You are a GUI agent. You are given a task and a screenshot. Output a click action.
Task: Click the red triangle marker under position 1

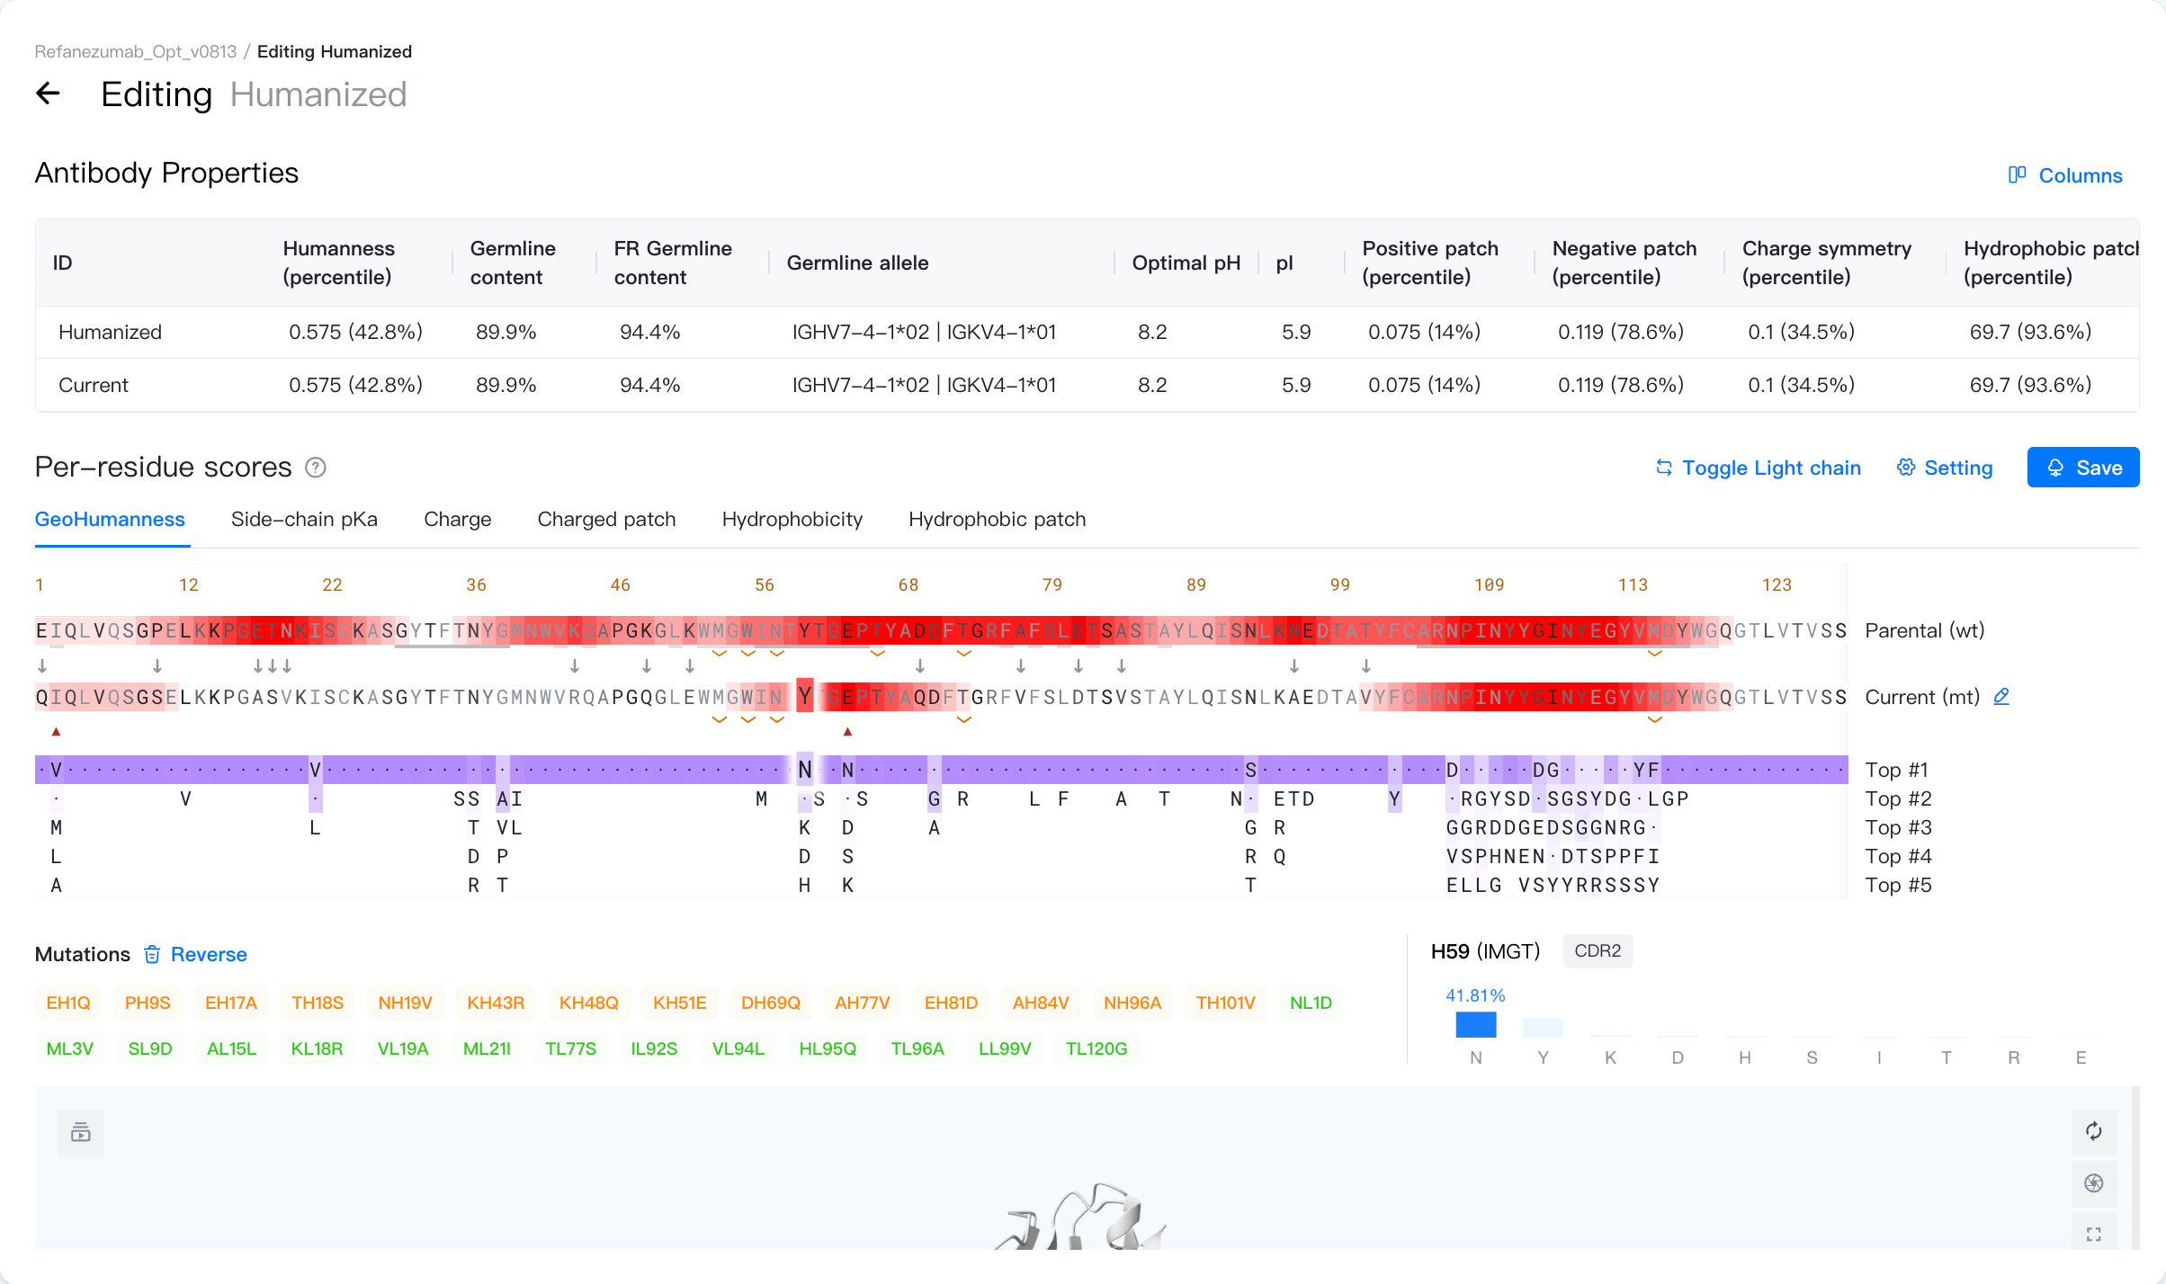click(x=56, y=732)
